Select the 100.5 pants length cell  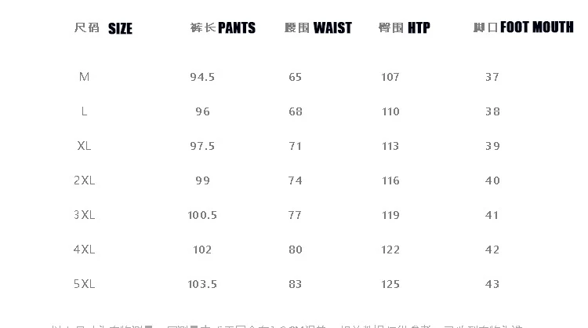pos(202,215)
